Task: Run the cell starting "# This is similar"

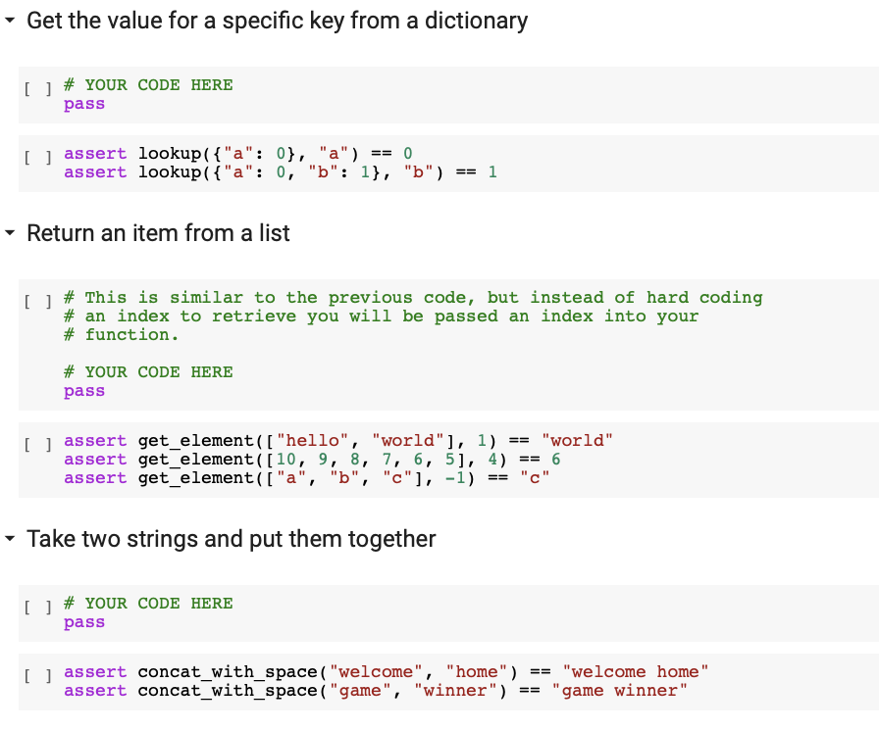Action: [x=32, y=299]
